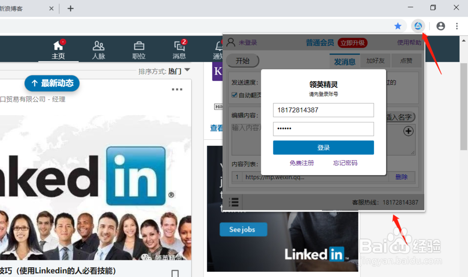
Task: Switch to the 点赞 tab
Action: click(x=406, y=61)
